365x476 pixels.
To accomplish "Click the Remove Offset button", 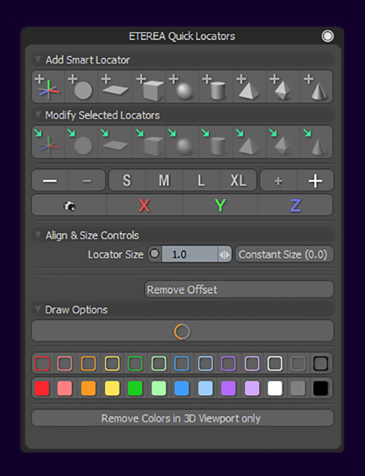I will [x=239, y=289].
